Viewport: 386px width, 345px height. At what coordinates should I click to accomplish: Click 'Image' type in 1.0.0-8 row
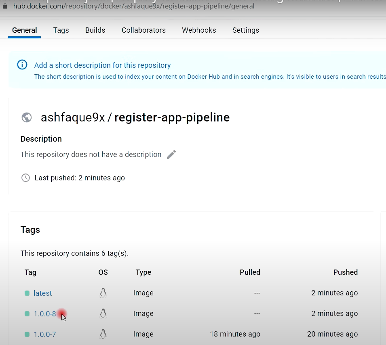[x=143, y=314]
